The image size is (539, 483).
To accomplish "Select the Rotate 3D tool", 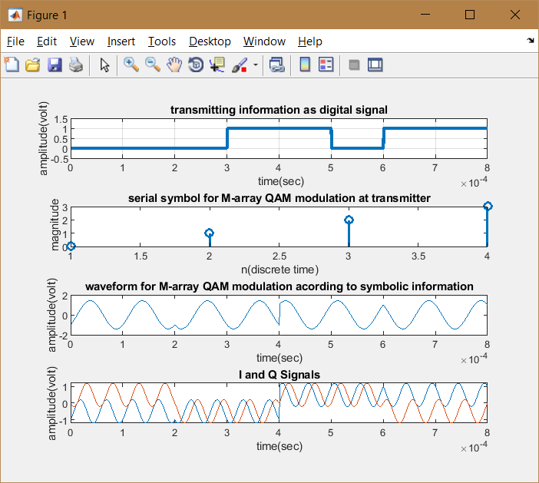I will click(196, 65).
